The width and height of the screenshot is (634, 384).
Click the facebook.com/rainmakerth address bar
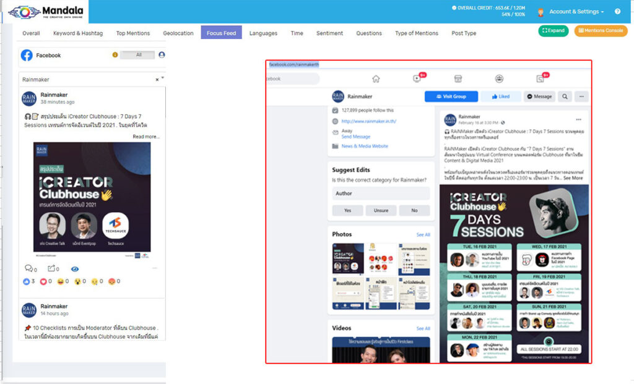click(294, 64)
